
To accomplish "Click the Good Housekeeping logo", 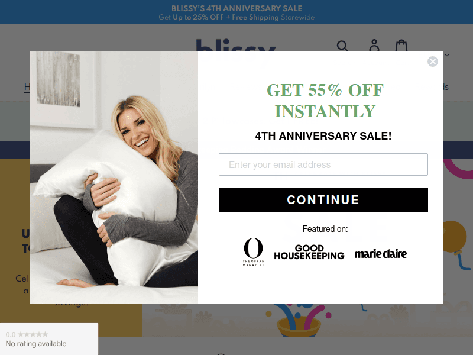I will 309,252.
